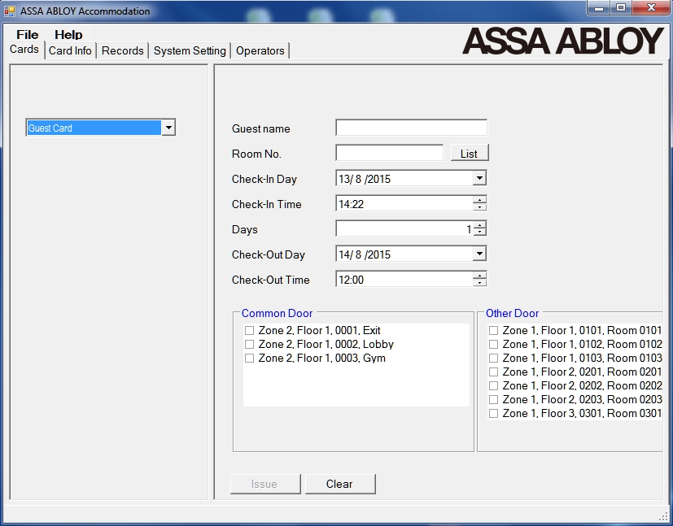This screenshot has height=526, width=673.
Task: Check the Room 0301 door checkbox
Action: [493, 413]
